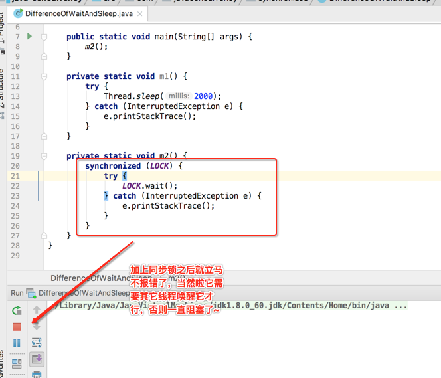Click 'catch (InterruptedException e)' on line 23
The height and width of the screenshot is (378, 441).
pos(182,196)
